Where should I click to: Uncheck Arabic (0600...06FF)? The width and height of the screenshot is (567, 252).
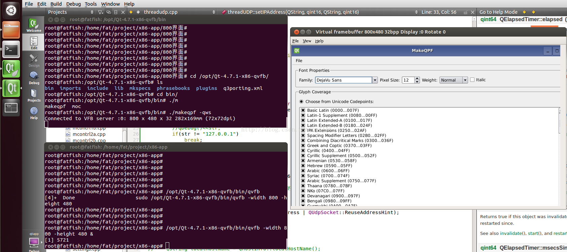point(303,171)
